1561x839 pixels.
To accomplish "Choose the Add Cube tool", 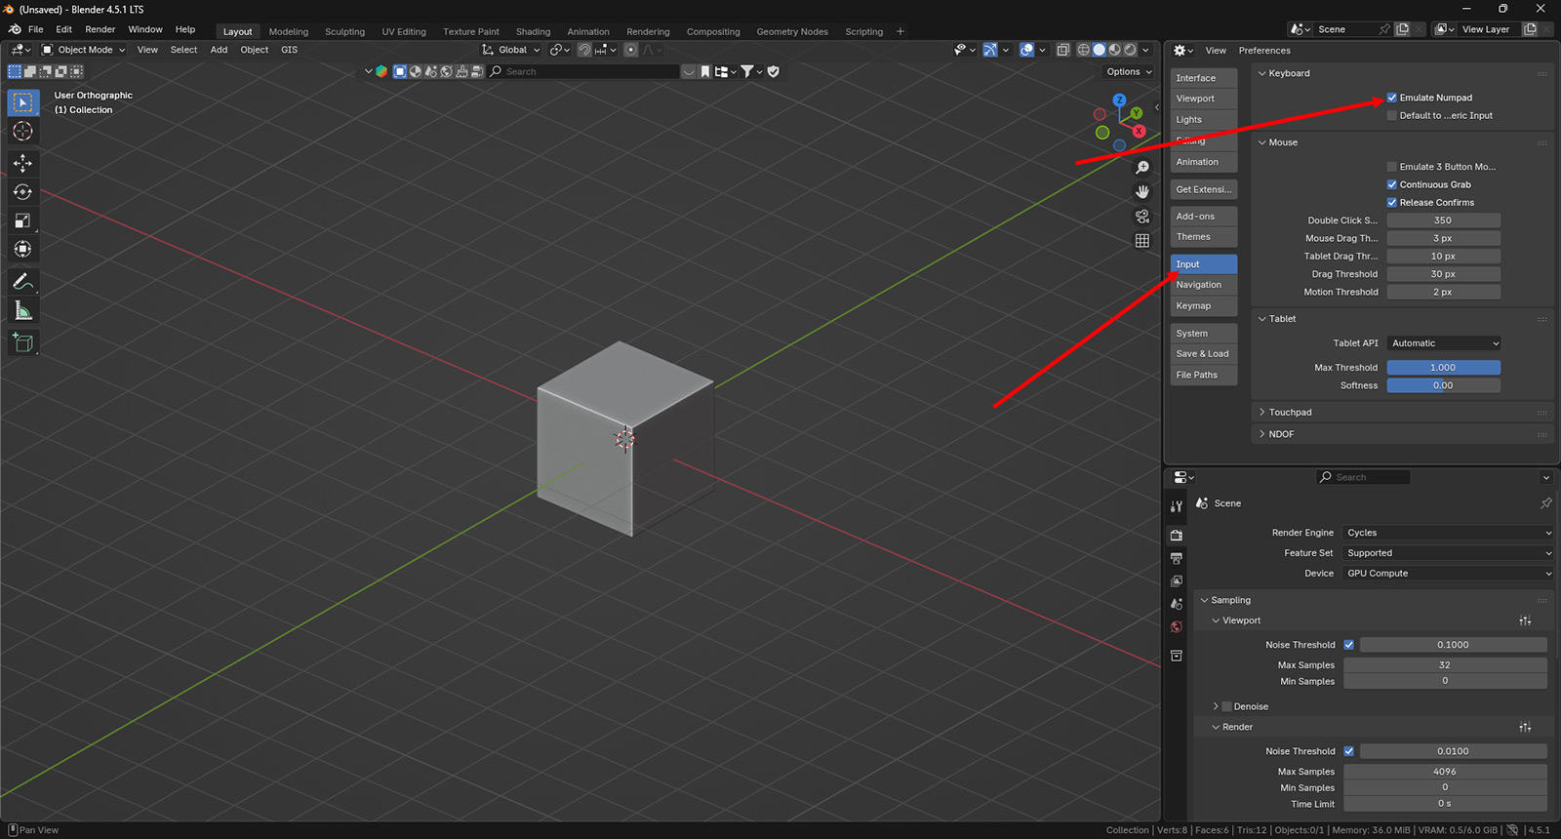I will [x=22, y=342].
